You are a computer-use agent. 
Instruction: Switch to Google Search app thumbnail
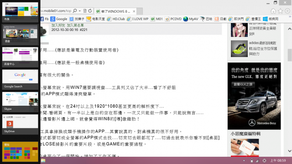[x=20, y=79]
